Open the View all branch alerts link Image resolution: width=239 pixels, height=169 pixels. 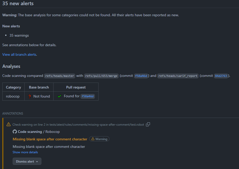coord(19,54)
